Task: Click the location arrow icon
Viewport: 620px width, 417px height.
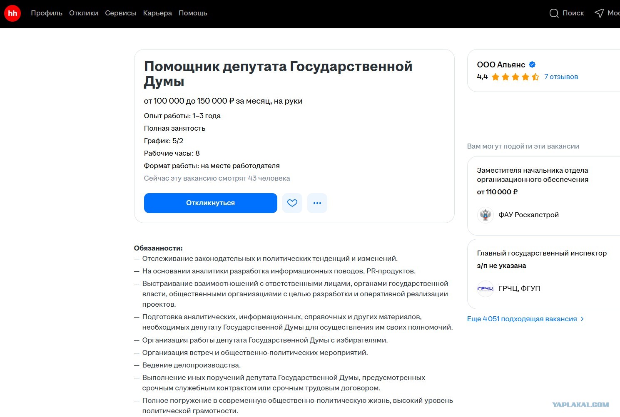Action: click(599, 13)
